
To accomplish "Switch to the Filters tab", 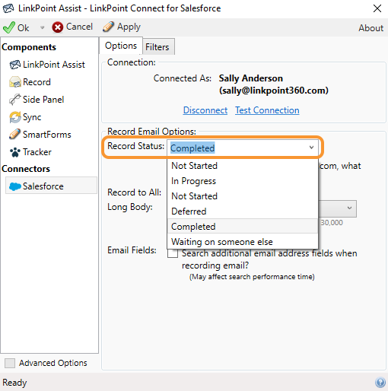I will point(158,46).
